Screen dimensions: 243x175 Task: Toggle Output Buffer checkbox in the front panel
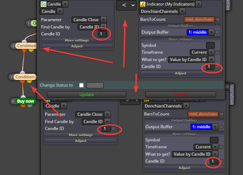217,32
